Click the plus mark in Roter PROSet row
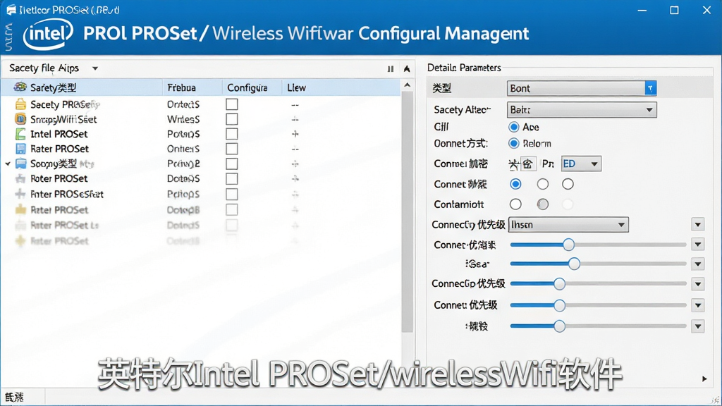The height and width of the screenshot is (406, 722). (295, 178)
